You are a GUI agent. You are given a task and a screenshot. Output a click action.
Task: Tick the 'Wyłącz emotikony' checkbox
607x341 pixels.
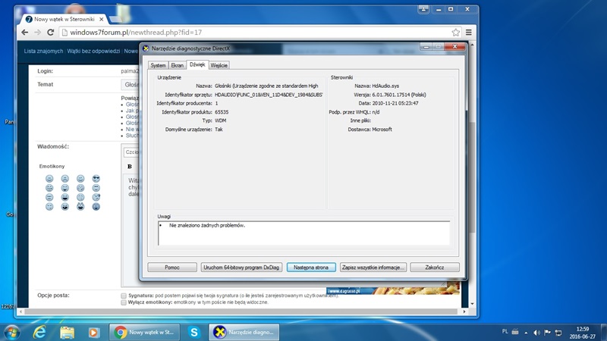[124, 302]
